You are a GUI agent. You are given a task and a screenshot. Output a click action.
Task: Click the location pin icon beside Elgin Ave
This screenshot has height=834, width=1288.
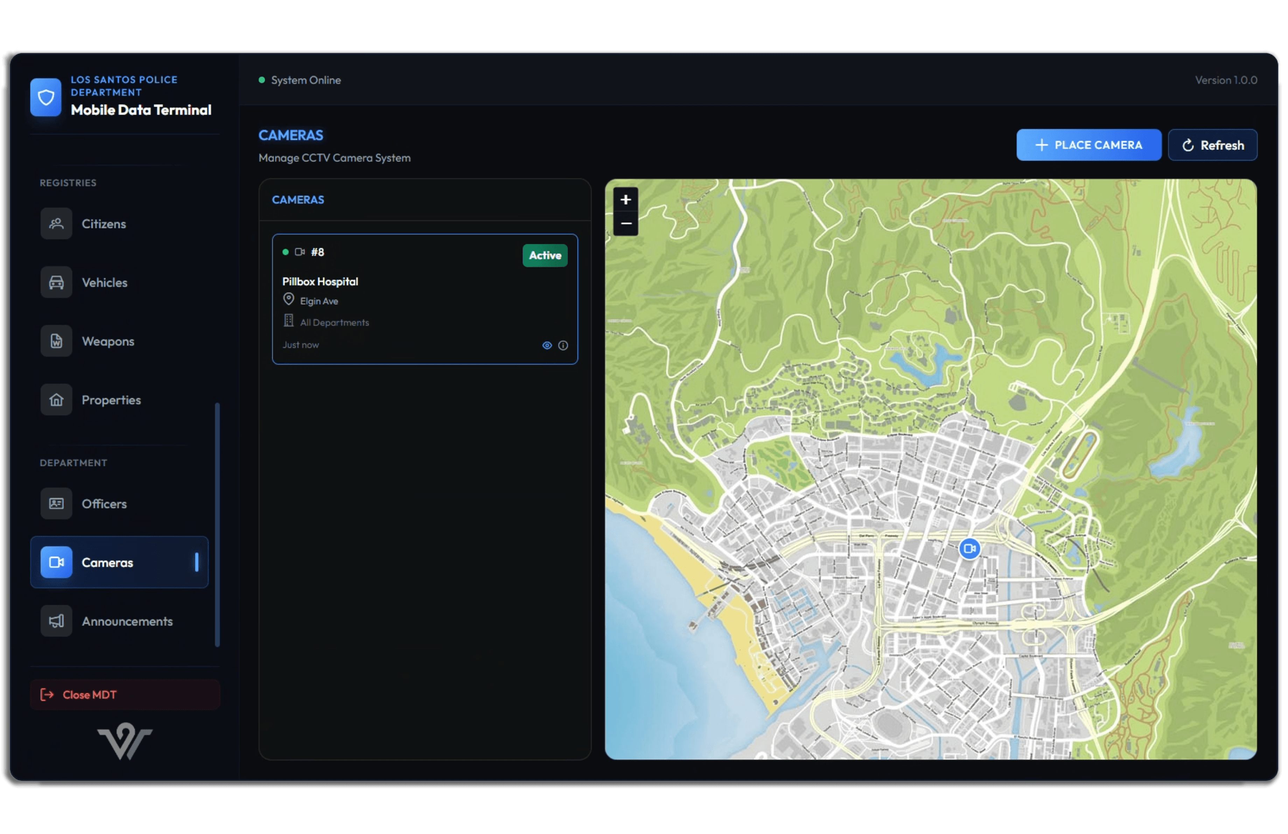pos(288,299)
